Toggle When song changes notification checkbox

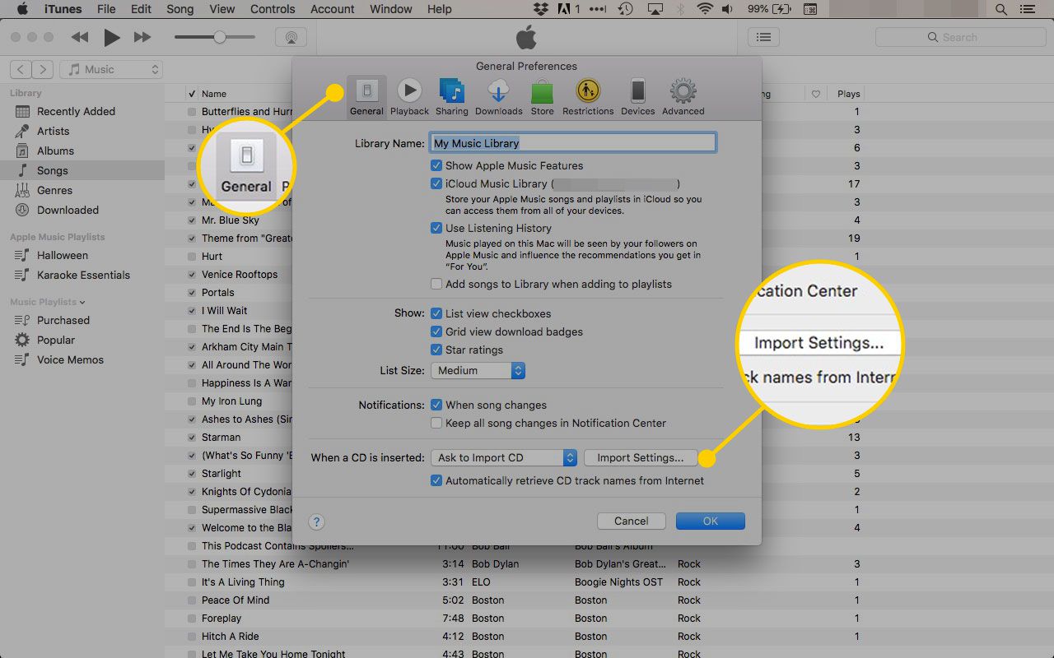(436, 405)
